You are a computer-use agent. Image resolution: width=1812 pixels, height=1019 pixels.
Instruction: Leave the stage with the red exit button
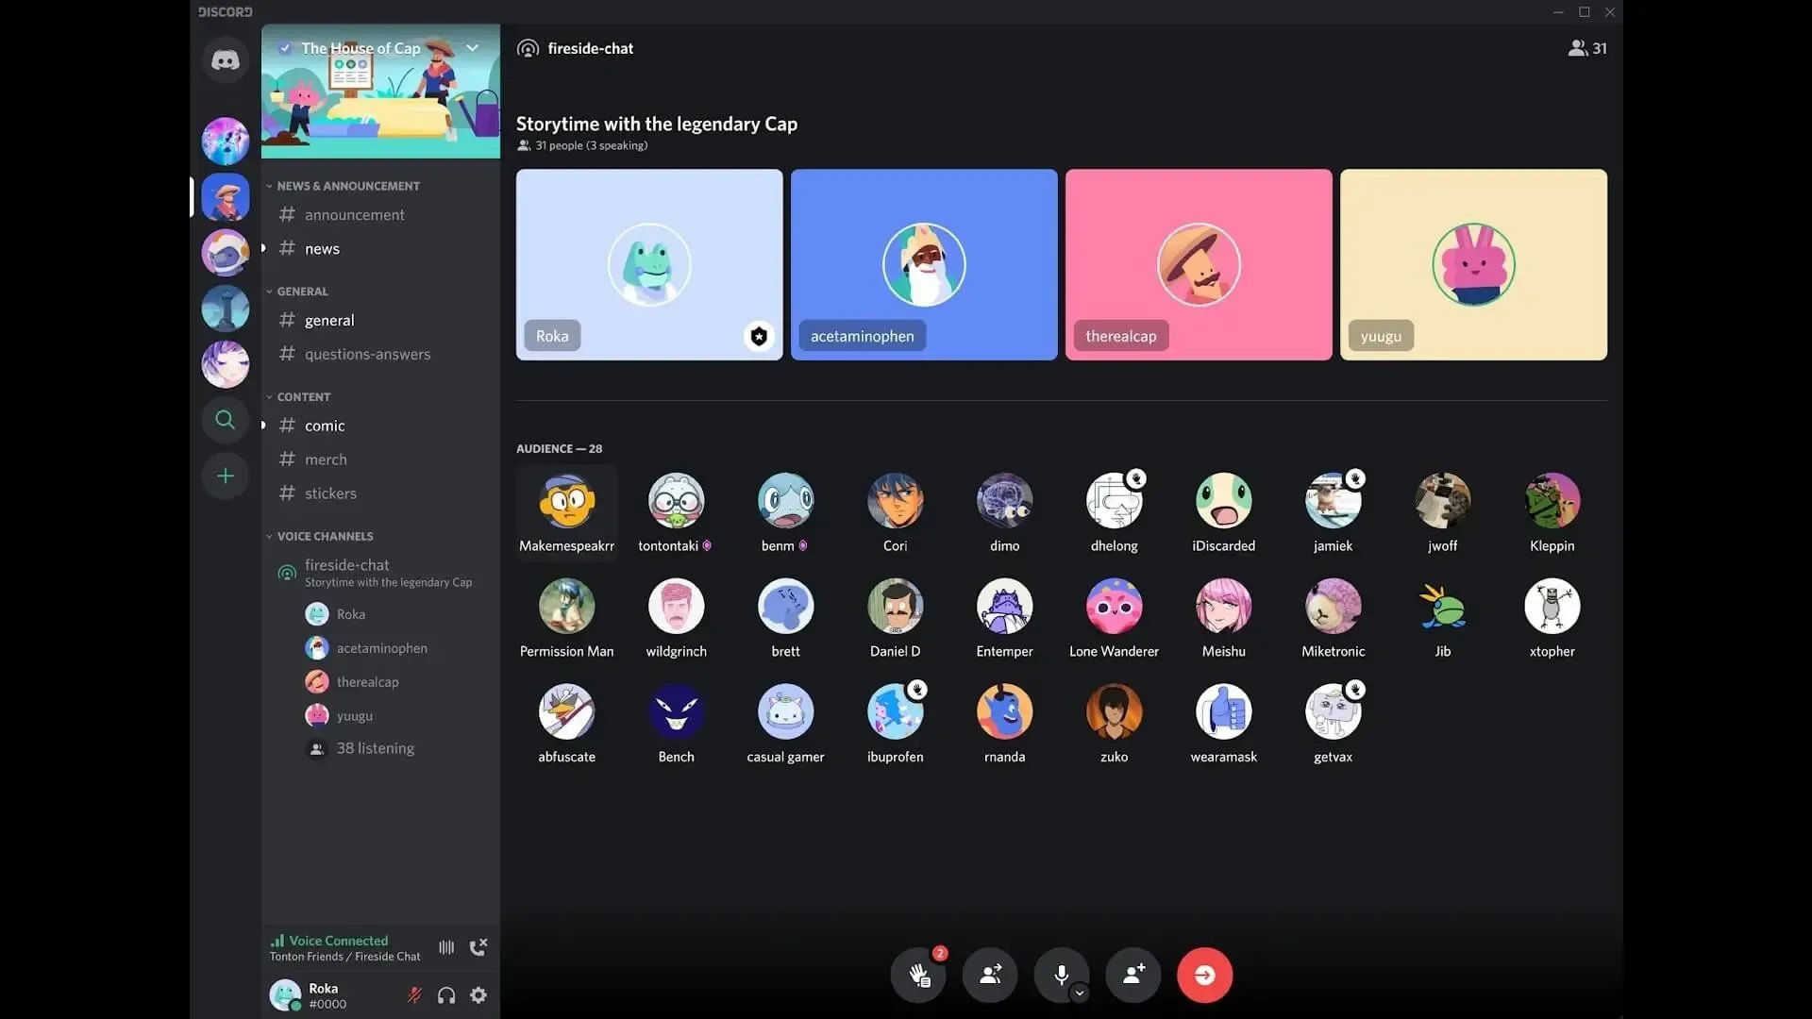(x=1204, y=976)
